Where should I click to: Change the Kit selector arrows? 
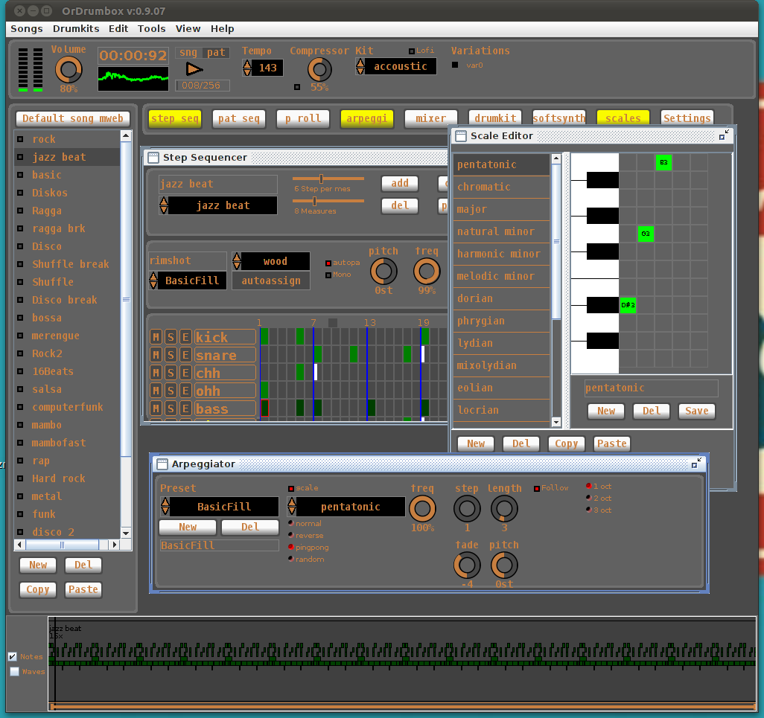pos(360,66)
